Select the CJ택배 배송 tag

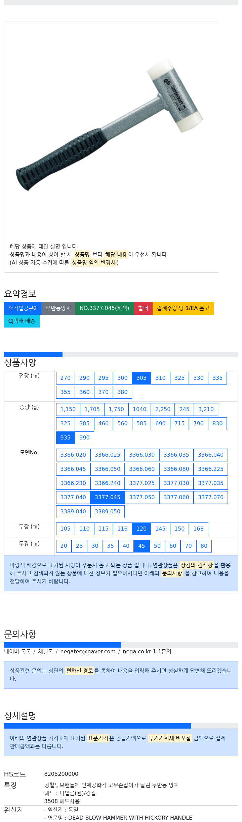22,321
